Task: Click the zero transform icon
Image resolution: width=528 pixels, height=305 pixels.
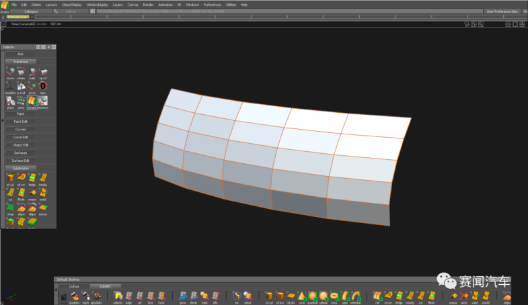Action: click(x=42, y=87)
